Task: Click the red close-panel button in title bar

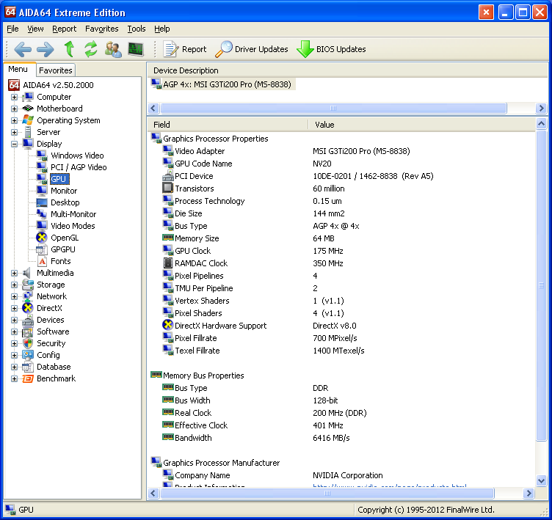Action: point(486,12)
